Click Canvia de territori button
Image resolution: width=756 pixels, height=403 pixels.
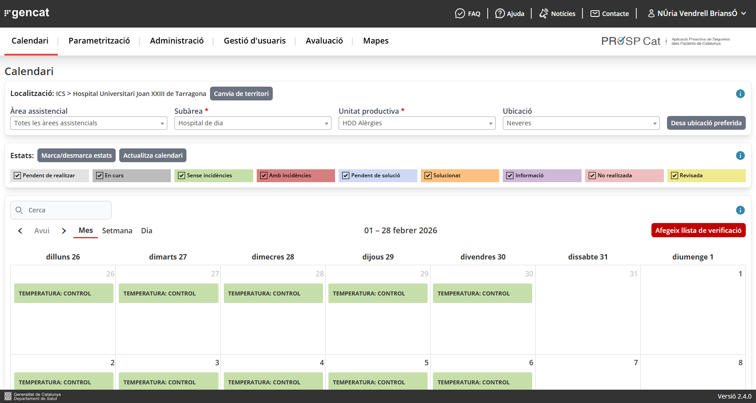[241, 94]
